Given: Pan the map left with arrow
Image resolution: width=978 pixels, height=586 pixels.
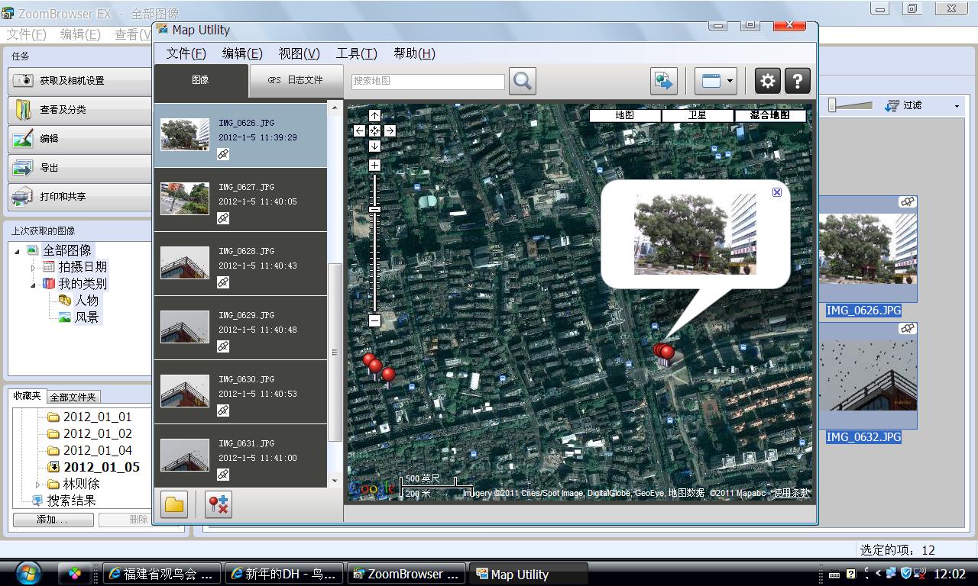Looking at the screenshot, I should tap(359, 130).
